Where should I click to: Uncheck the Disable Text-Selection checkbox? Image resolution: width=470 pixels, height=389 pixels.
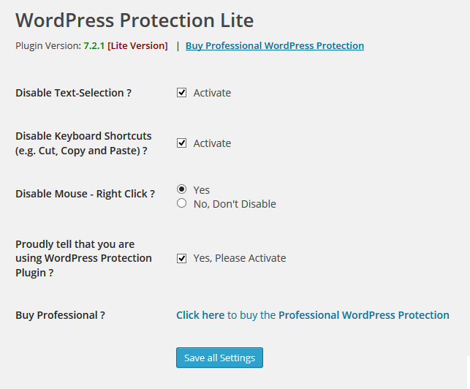tap(181, 93)
